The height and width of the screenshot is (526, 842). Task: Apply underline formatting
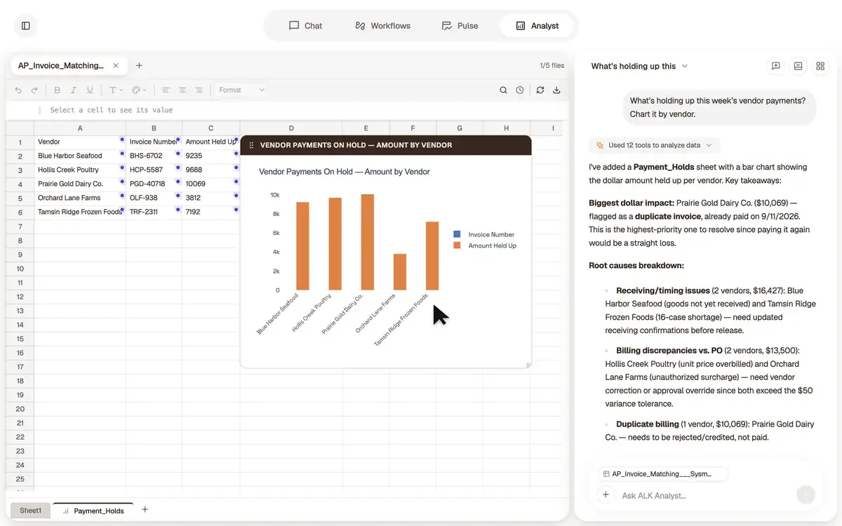click(90, 90)
